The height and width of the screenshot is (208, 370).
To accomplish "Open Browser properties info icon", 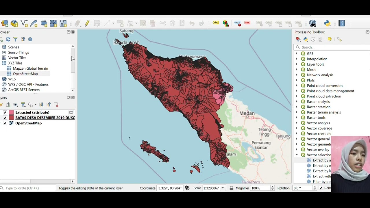I will click(30, 39).
